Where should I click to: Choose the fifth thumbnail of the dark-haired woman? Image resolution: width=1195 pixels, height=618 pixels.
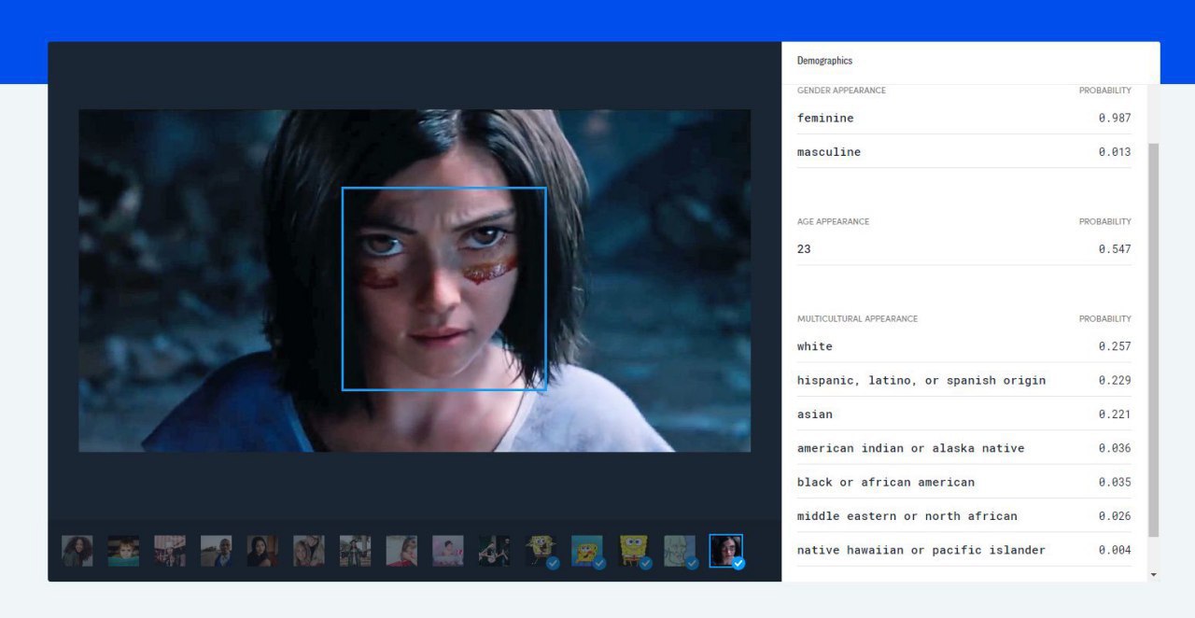(x=262, y=551)
